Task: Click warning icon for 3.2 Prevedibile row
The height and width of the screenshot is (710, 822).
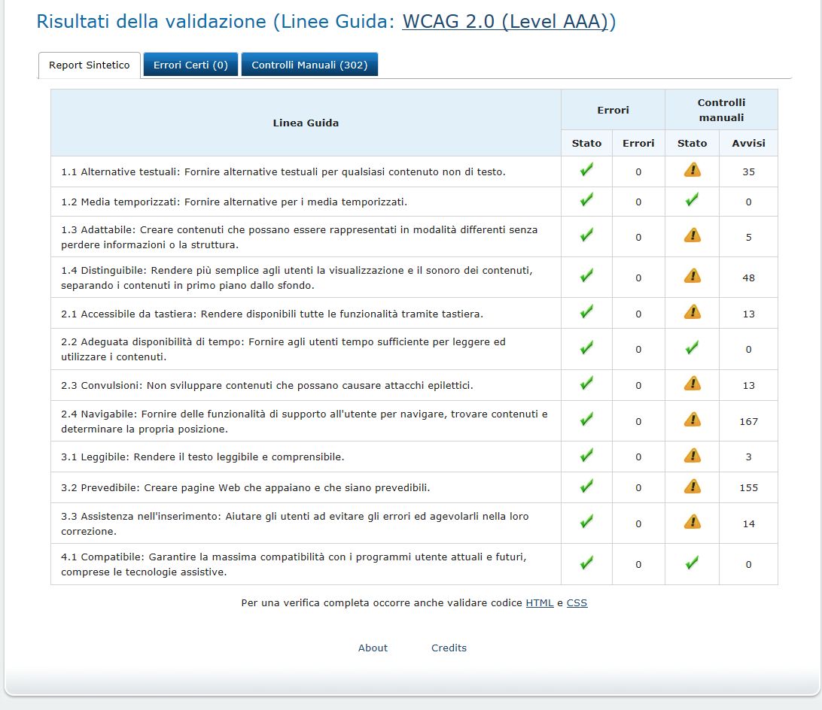Action: tap(692, 487)
